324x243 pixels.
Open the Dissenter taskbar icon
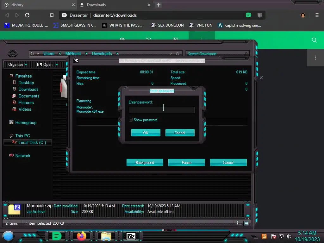[x=57, y=236]
